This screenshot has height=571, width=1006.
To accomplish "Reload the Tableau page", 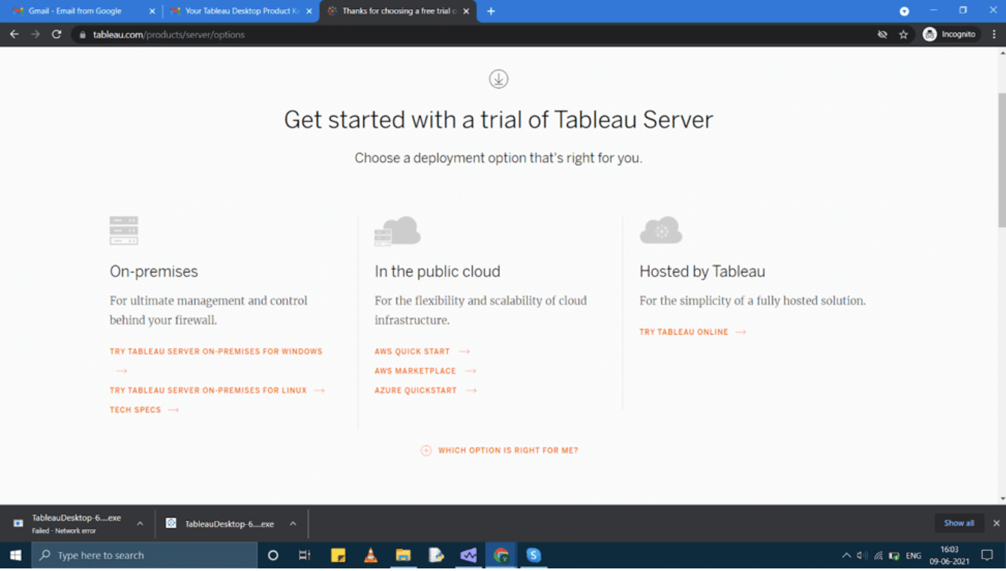I will pos(56,34).
